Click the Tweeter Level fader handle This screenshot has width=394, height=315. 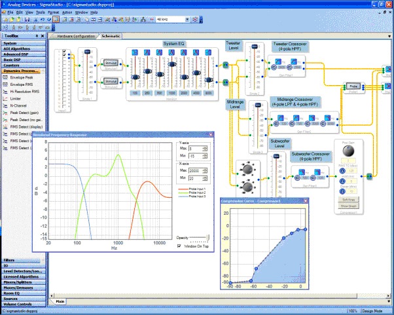[x=255, y=46]
